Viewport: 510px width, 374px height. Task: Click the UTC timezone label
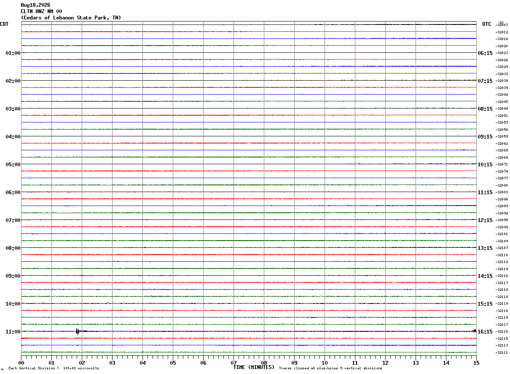click(x=487, y=24)
